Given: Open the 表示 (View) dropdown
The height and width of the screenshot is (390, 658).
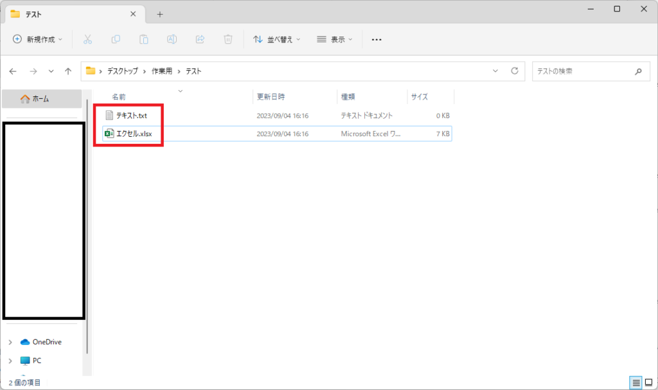Looking at the screenshot, I should pyautogui.click(x=334, y=39).
